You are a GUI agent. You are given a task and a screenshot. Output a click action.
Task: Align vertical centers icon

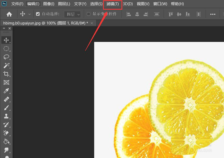pos(179,14)
